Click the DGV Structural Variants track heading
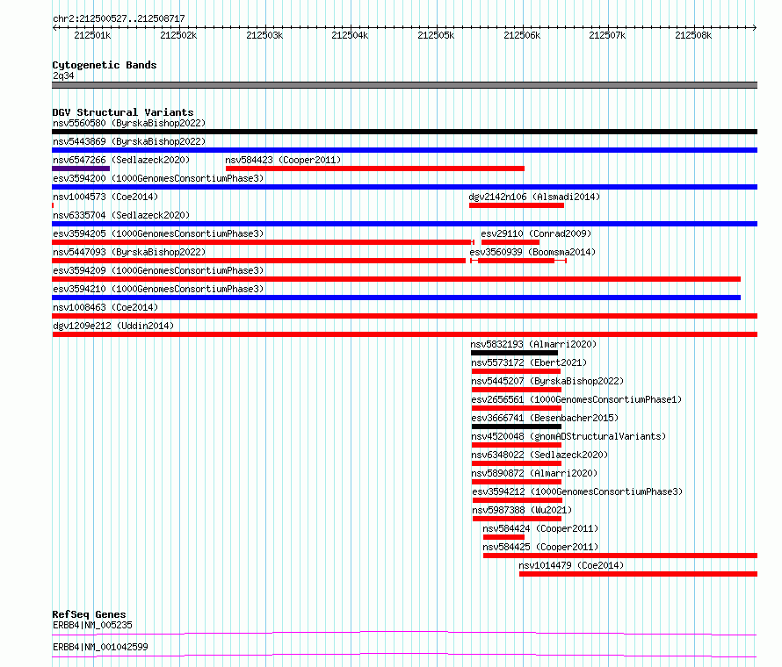782x667 pixels. [x=123, y=112]
